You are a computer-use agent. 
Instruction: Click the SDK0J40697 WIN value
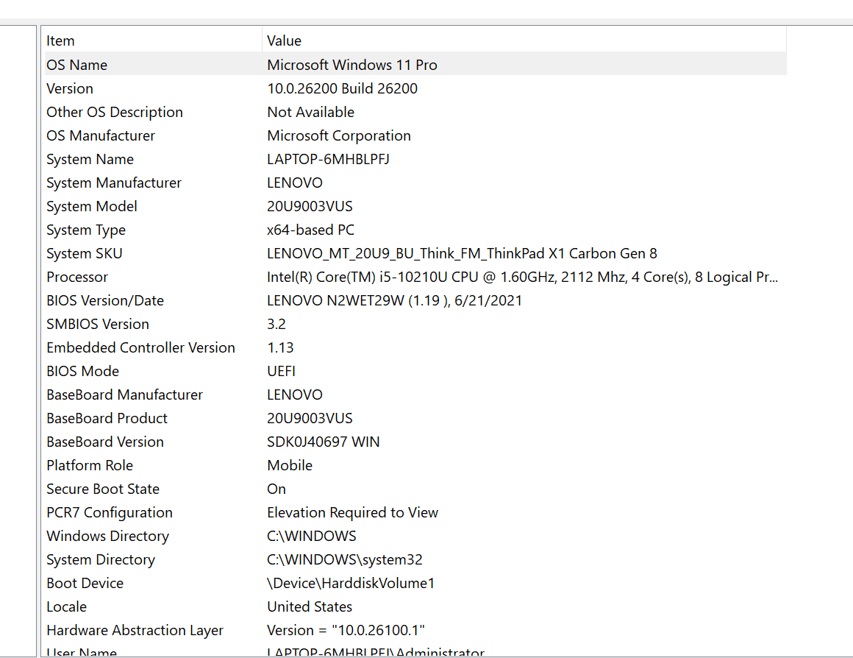(x=323, y=442)
